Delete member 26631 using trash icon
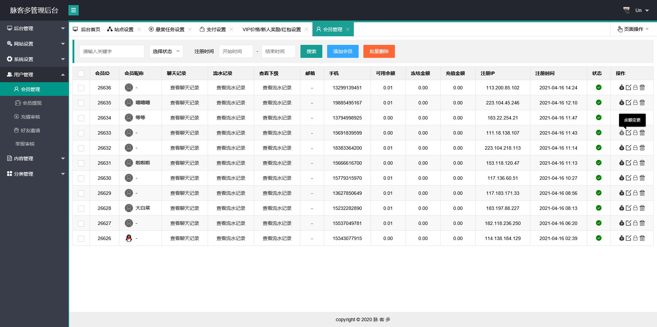Viewport: 657px width, 327px height. pyautogui.click(x=642, y=163)
